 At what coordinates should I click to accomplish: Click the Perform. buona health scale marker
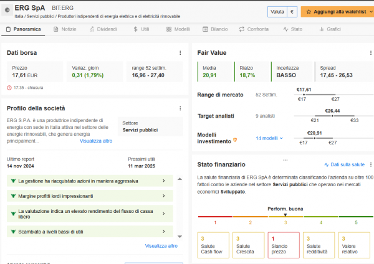[285, 215]
